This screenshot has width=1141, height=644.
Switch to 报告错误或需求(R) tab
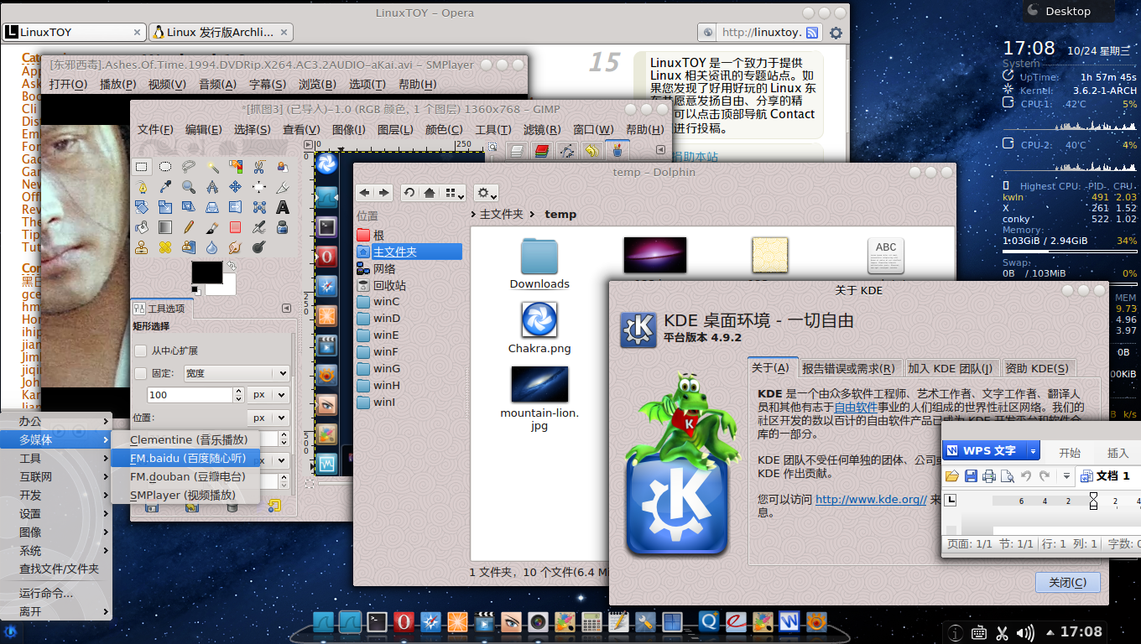point(848,367)
